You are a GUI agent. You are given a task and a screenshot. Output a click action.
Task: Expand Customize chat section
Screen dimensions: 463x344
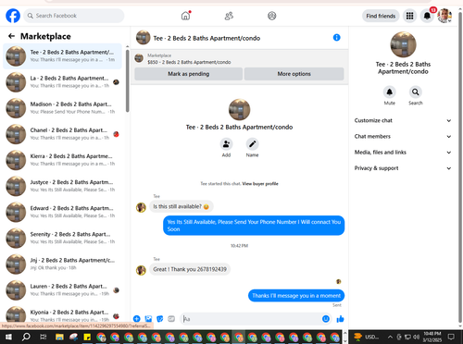(x=403, y=120)
